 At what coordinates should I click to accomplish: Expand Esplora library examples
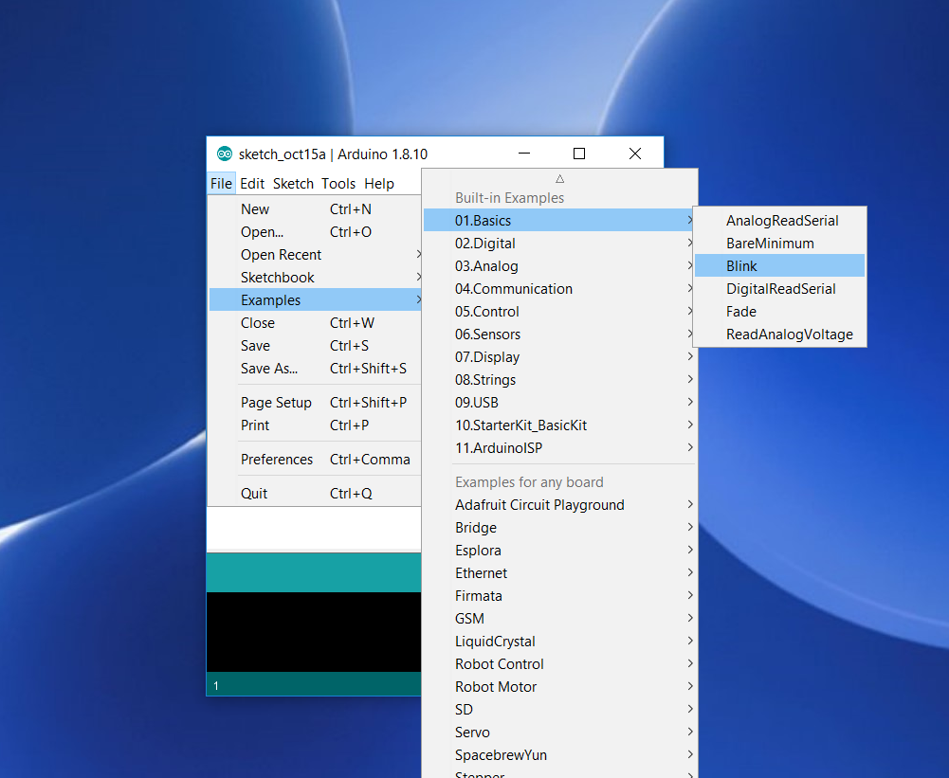(x=559, y=551)
